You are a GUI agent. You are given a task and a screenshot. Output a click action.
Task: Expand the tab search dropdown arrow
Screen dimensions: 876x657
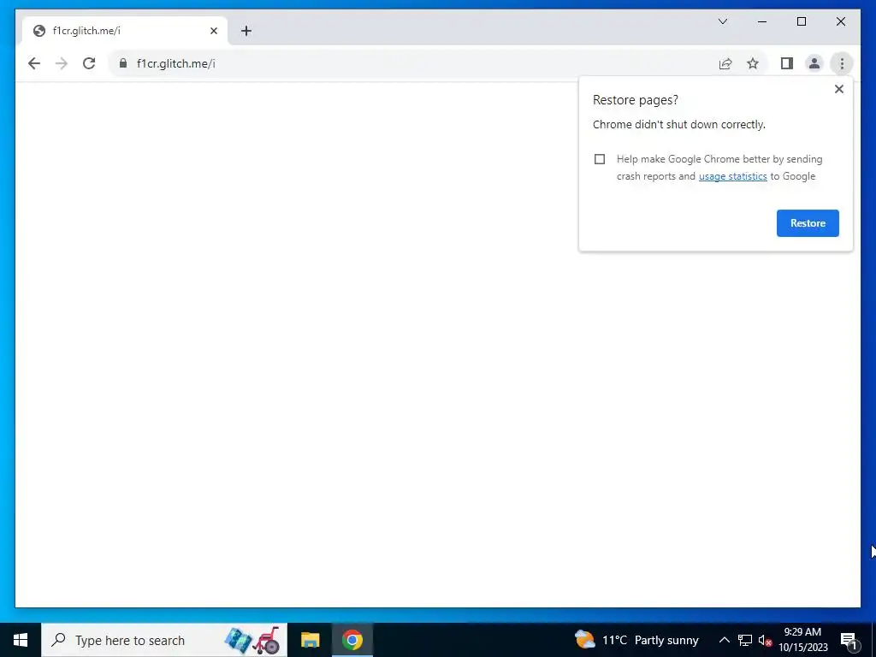(x=723, y=21)
